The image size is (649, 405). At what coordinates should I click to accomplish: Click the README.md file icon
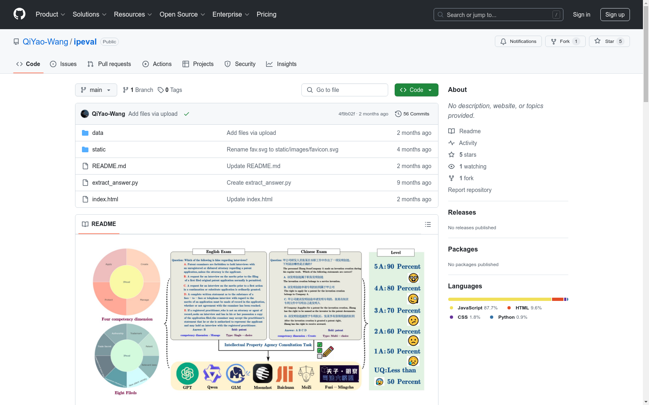(85, 166)
